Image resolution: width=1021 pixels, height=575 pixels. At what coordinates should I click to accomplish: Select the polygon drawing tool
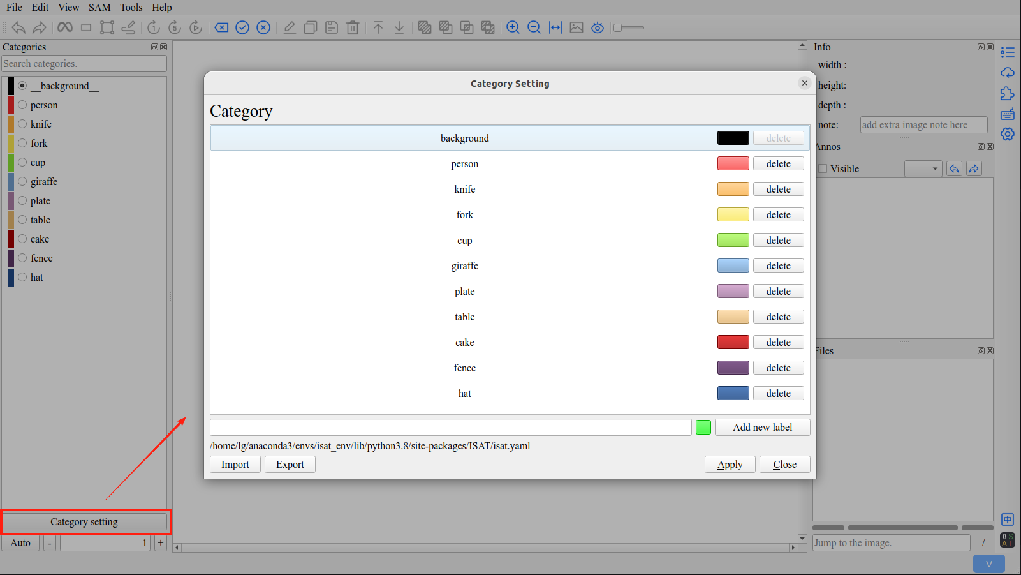click(107, 27)
